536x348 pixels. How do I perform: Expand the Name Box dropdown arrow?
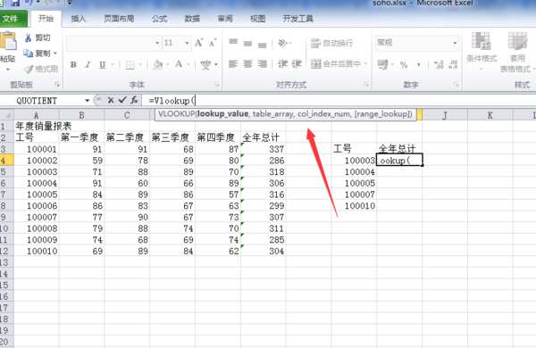88,101
